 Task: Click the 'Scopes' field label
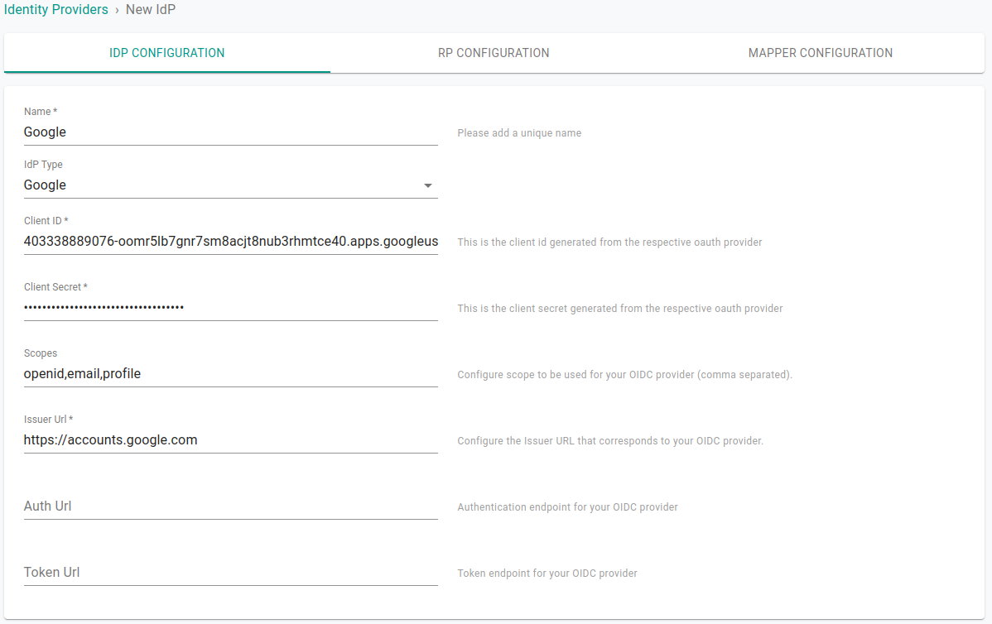click(x=41, y=353)
